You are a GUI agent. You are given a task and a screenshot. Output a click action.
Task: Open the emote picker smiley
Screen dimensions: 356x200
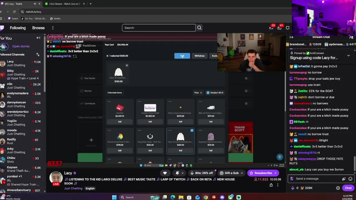coord(350,179)
